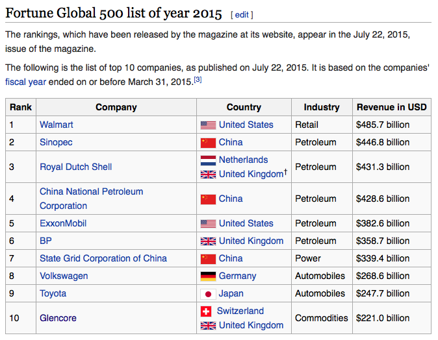This screenshot has width=438, height=340.
Task: Select the $339.4 billion revenue cell
Action: 392,258
